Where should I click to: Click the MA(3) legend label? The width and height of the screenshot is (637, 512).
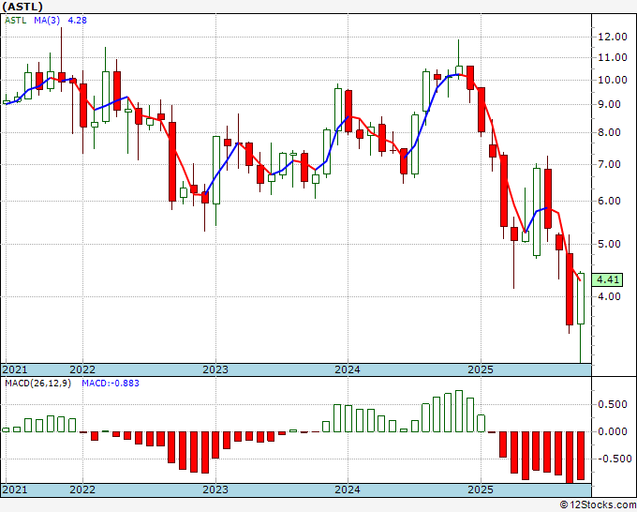[47, 21]
